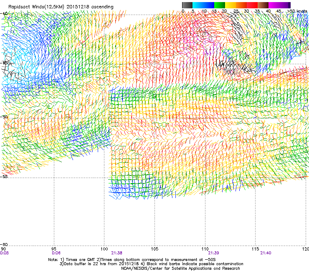
Task: Click the brown 35-40 knots color swatch
Action: click(x=263, y=5)
